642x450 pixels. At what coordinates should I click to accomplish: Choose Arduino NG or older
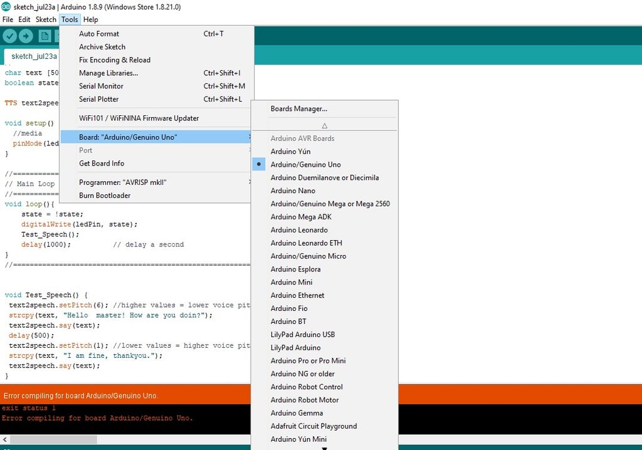pos(325,374)
